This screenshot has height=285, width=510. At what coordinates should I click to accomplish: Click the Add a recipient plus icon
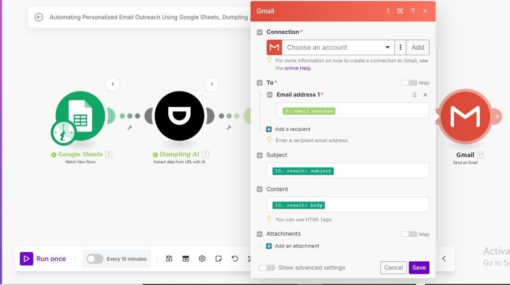tap(268, 129)
